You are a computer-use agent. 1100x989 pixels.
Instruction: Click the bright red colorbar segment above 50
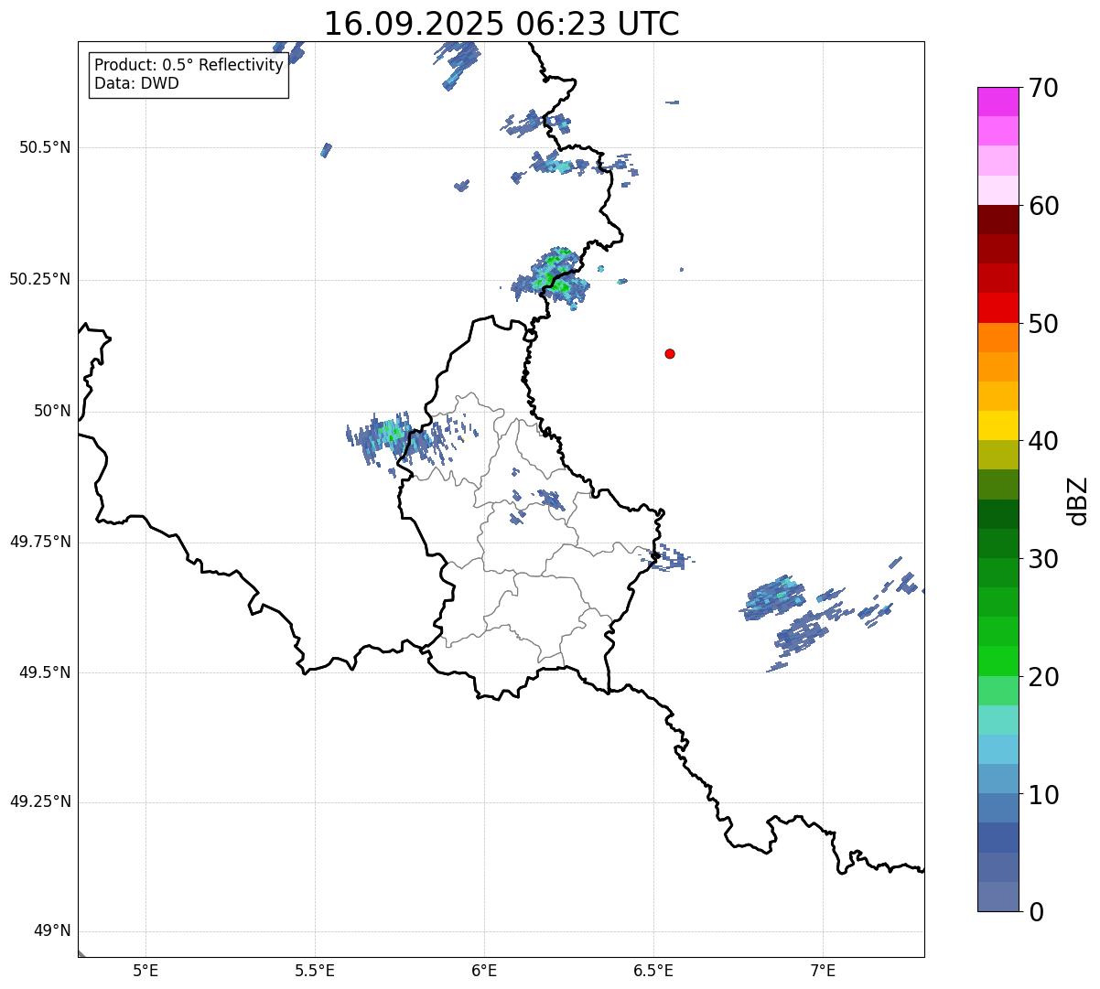coord(998,307)
